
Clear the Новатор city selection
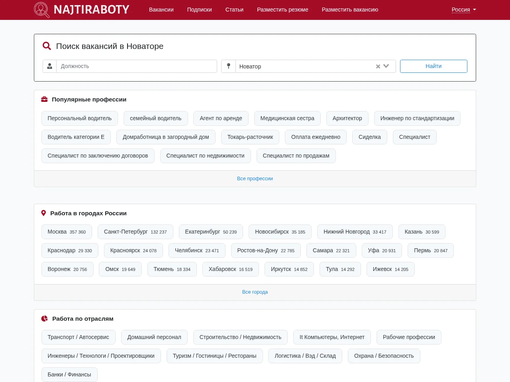378,66
